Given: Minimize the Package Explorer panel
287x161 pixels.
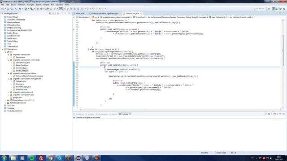Looking at the screenshot, I should tap(65, 13).
